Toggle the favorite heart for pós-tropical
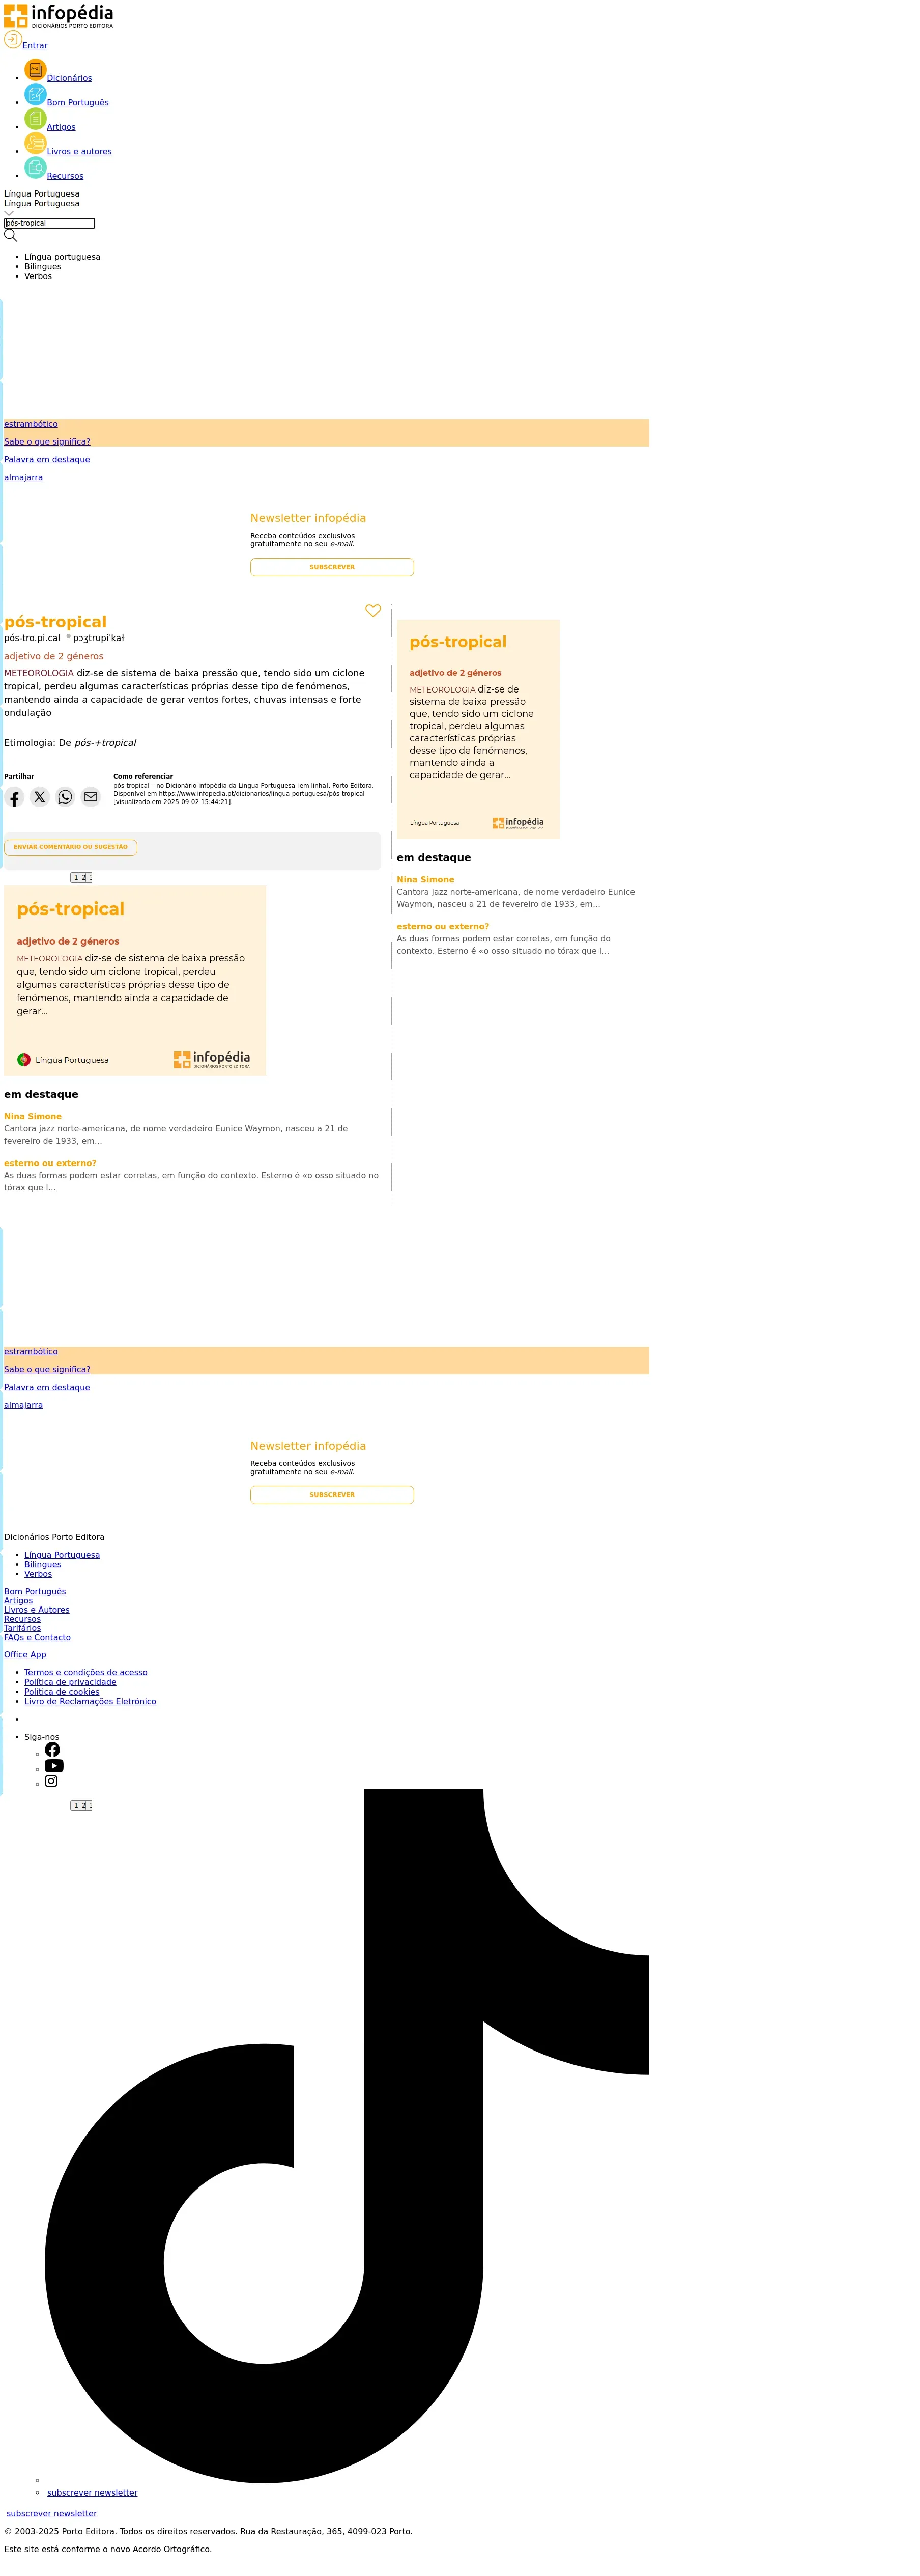Image resolution: width=920 pixels, height=2576 pixels. pyautogui.click(x=372, y=611)
